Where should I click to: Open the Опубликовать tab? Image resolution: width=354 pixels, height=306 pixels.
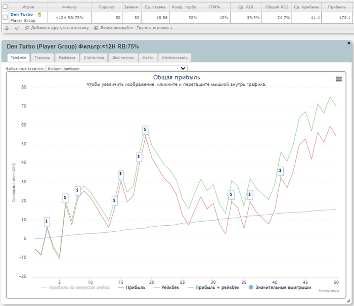[174, 58]
